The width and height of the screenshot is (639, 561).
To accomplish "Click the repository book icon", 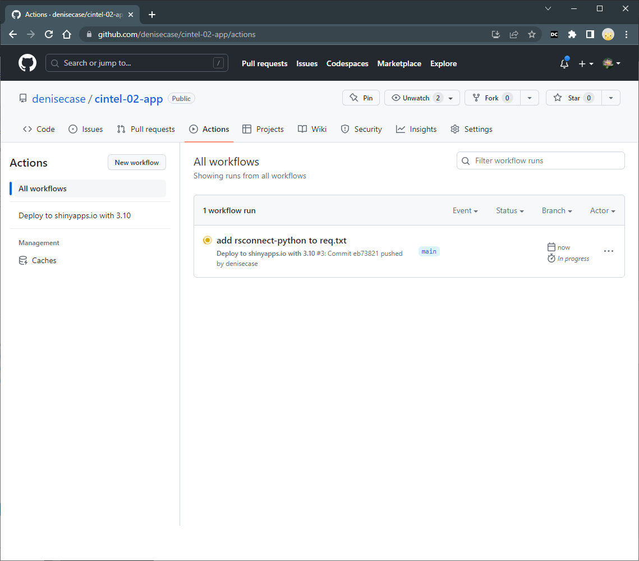I will (x=23, y=99).
